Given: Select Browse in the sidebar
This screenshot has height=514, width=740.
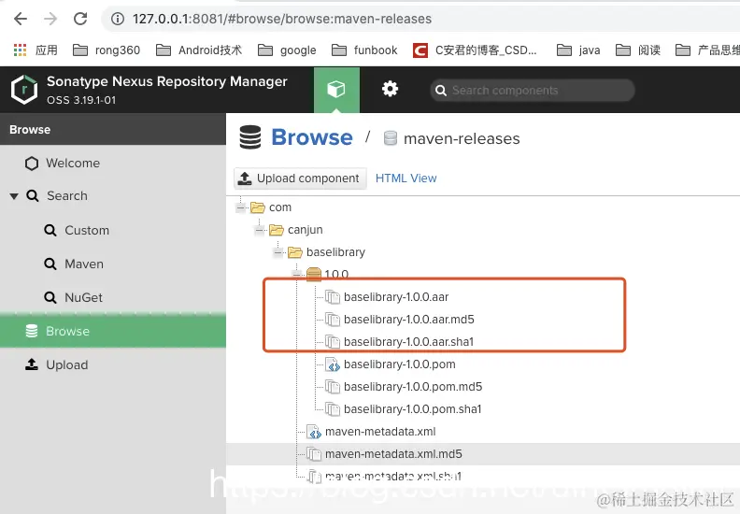Looking at the screenshot, I should tap(113, 331).
